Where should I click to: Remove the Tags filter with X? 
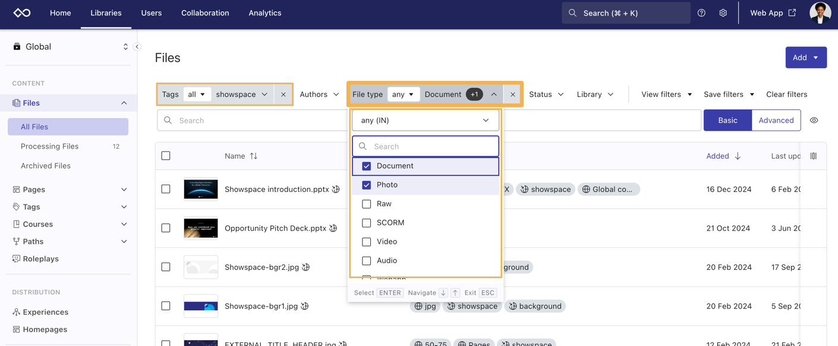(x=283, y=95)
